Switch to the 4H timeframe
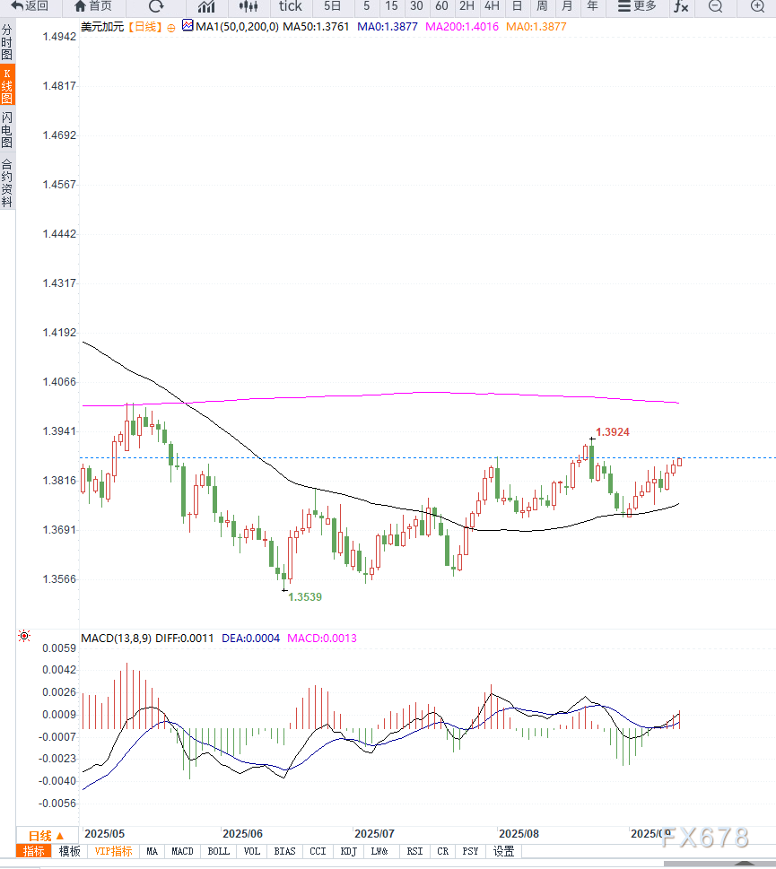776x869 pixels. coord(492,6)
